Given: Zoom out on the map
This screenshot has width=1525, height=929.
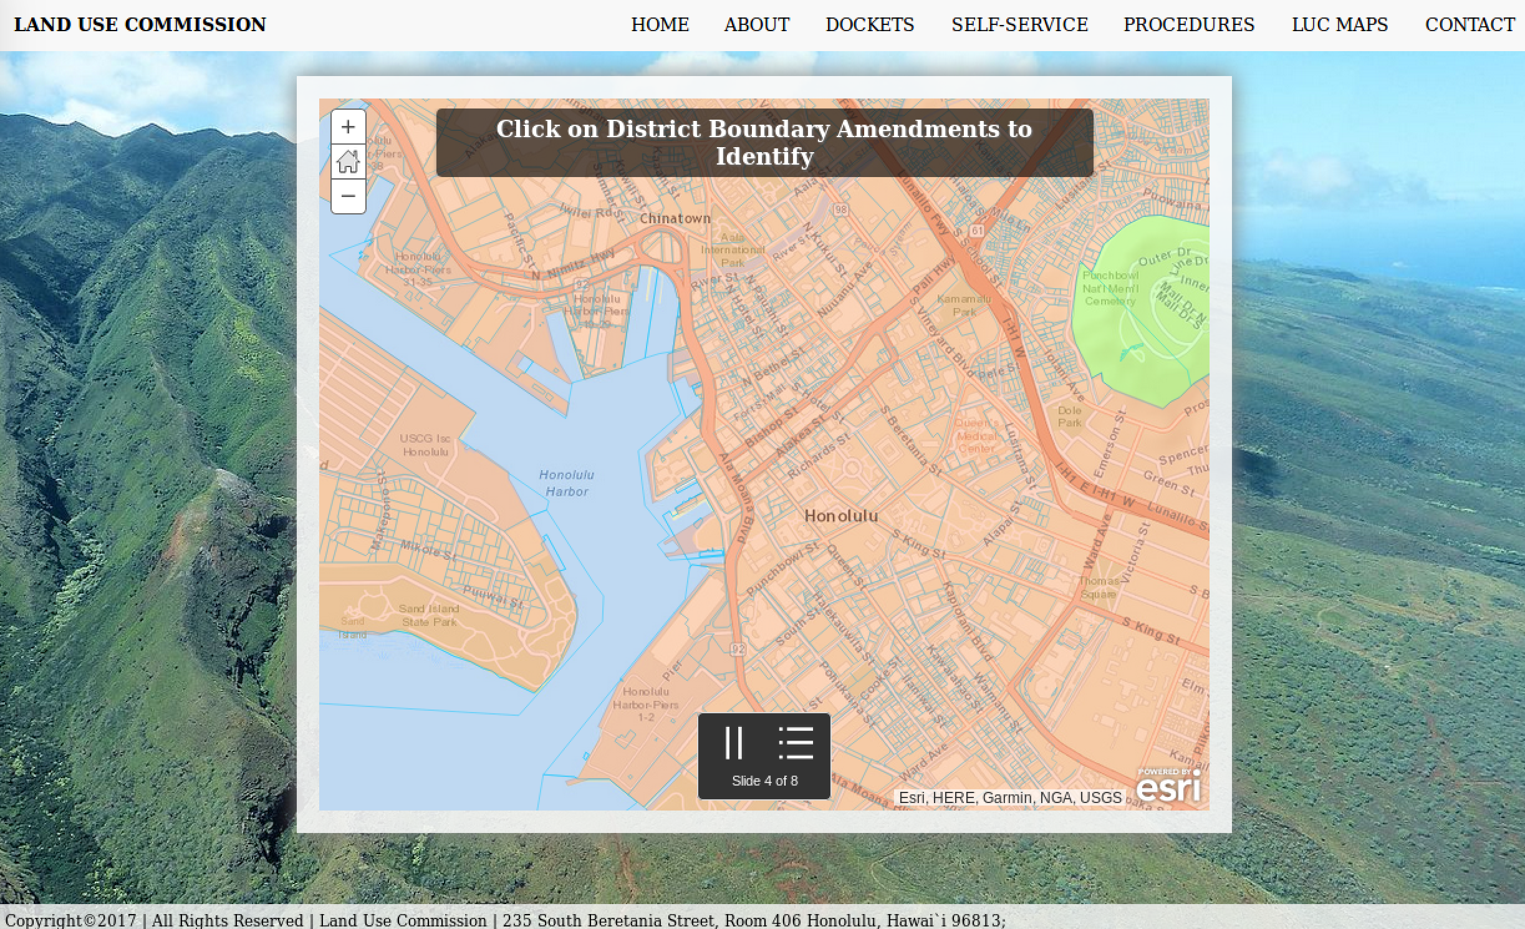Looking at the screenshot, I should click(x=348, y=196).
